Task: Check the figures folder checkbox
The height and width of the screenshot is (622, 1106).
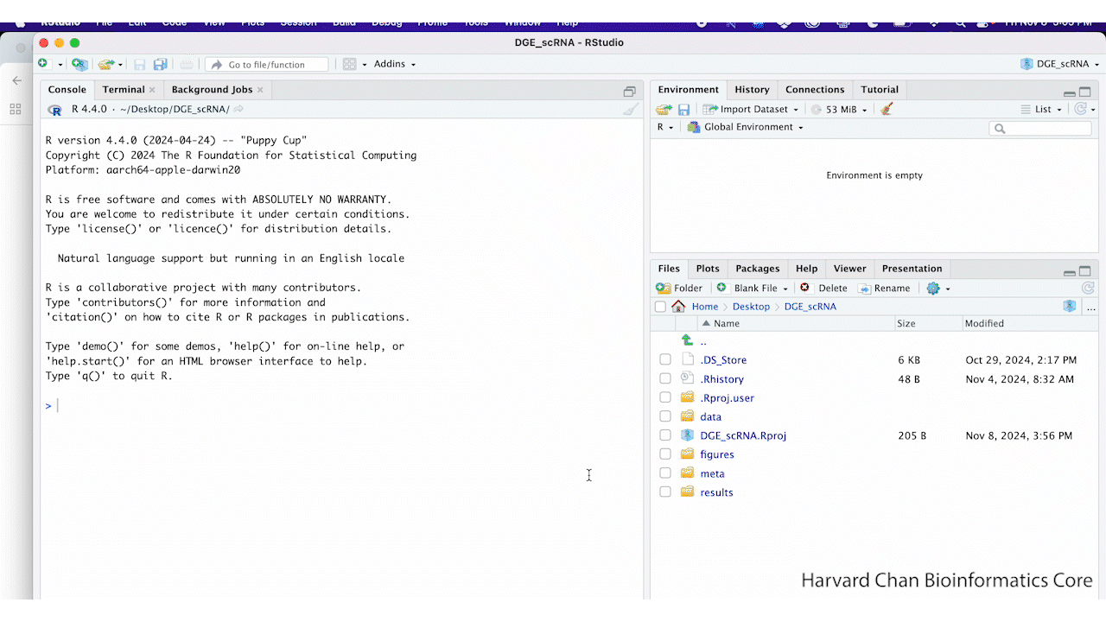Action: coord(665,454)
